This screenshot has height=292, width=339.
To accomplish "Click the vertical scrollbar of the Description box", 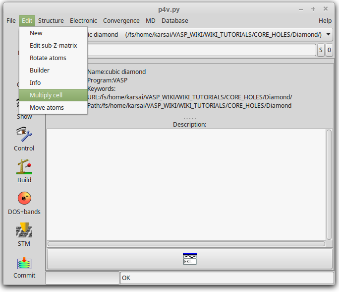I will pyautogui.click(x=329, y=184).
